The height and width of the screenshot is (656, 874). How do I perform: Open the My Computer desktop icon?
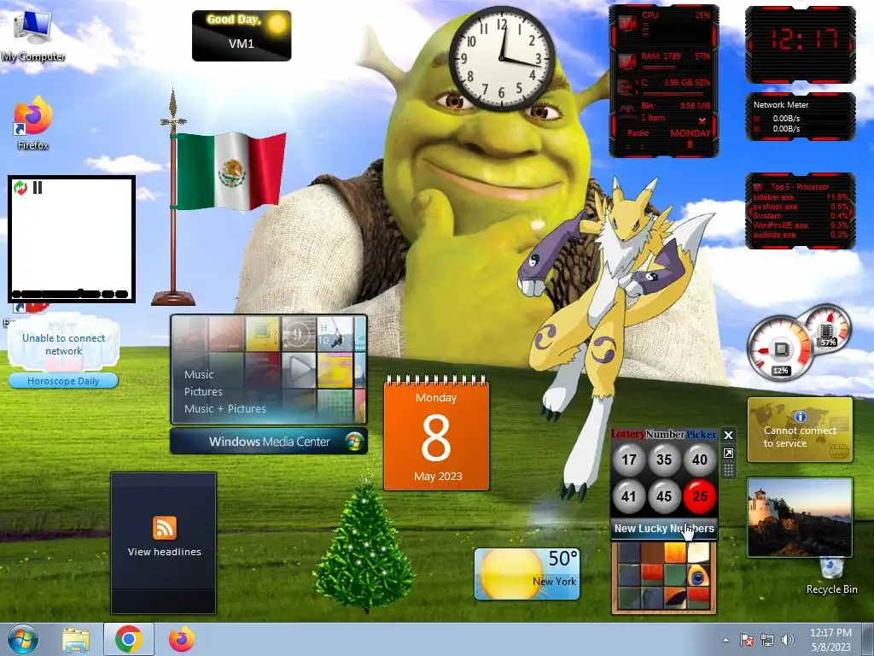(33, 34)
